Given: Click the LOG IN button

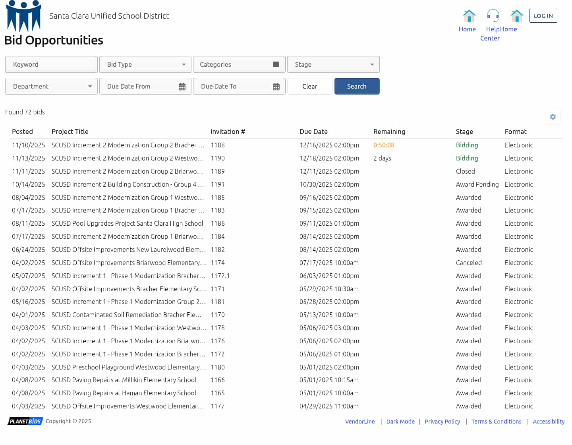Looking at the screenshot, I should pyautogui.click(x=543, y=16).
